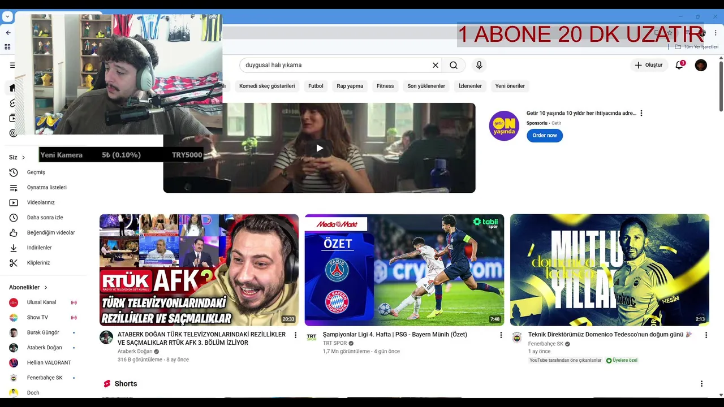
Task: Click the magnifier search button
Action: pyautogui.click(x=454, y=65)
